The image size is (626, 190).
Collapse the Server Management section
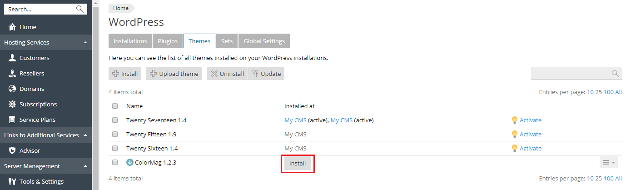[85, 166]
